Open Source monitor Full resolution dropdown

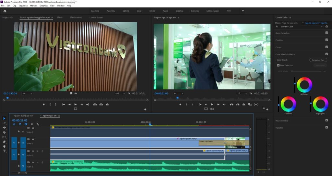[x=120, y=93]
